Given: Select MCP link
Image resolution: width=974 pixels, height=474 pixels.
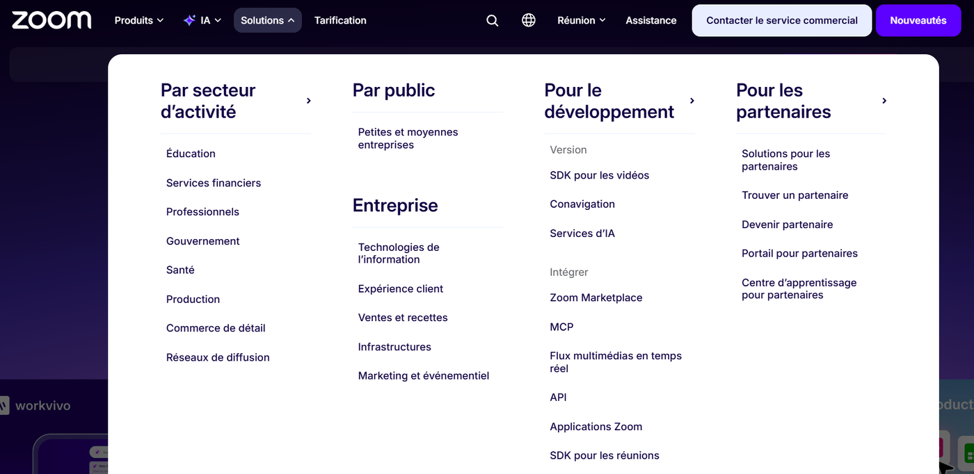Looking at the screenshot, I should (561, 327).
